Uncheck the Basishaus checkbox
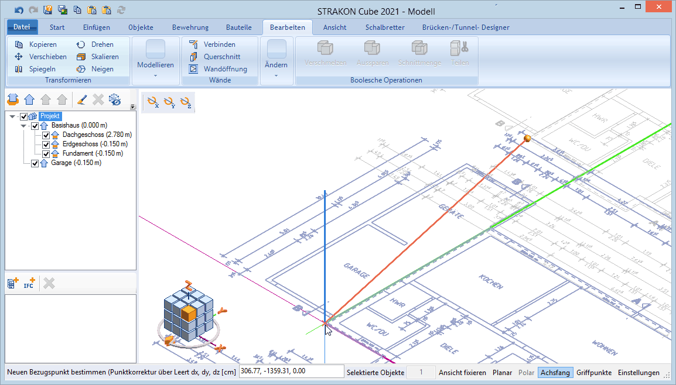The height and width of the screenshot is (385, 676). 35,126
